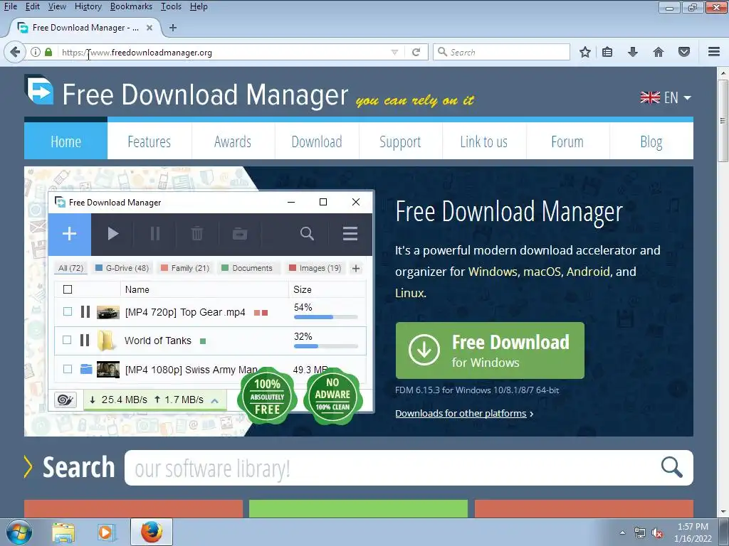Click the pause icon in FDM preview toolbar

point(155,233)
